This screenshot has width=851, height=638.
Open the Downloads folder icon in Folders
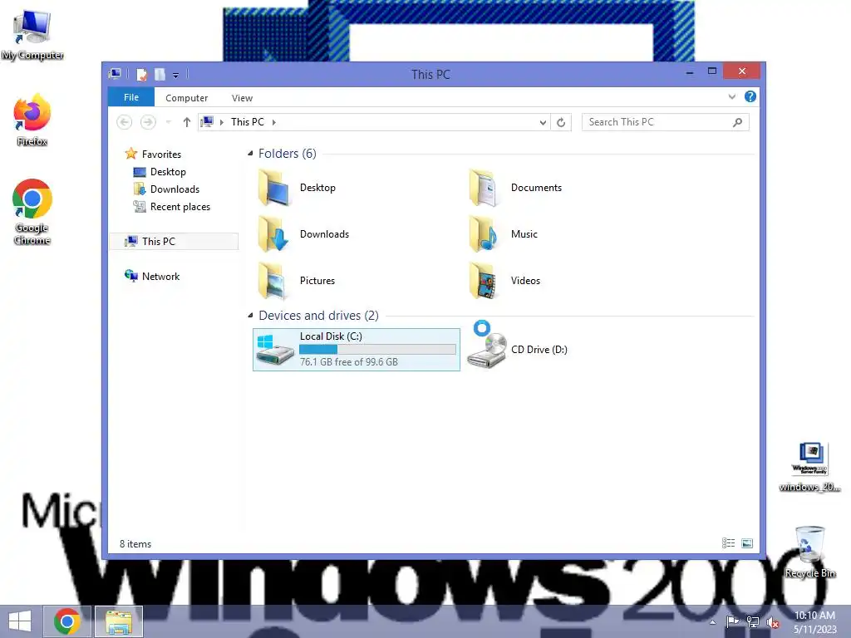click(x=274, y=234)
